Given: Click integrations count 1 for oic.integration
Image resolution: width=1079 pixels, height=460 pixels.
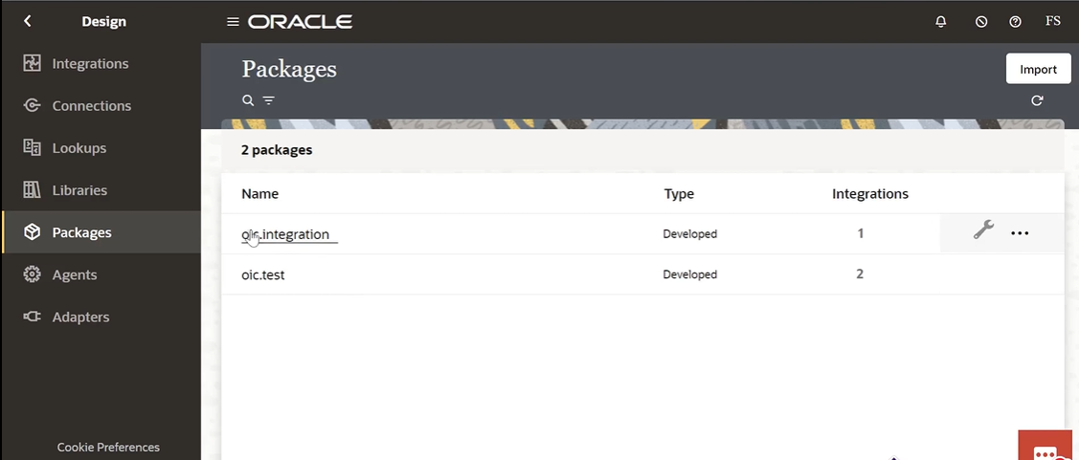Looking at the screenshot, I should (860, 233).
